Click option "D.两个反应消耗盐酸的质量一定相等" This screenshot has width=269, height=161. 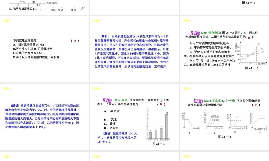(36, 57)
